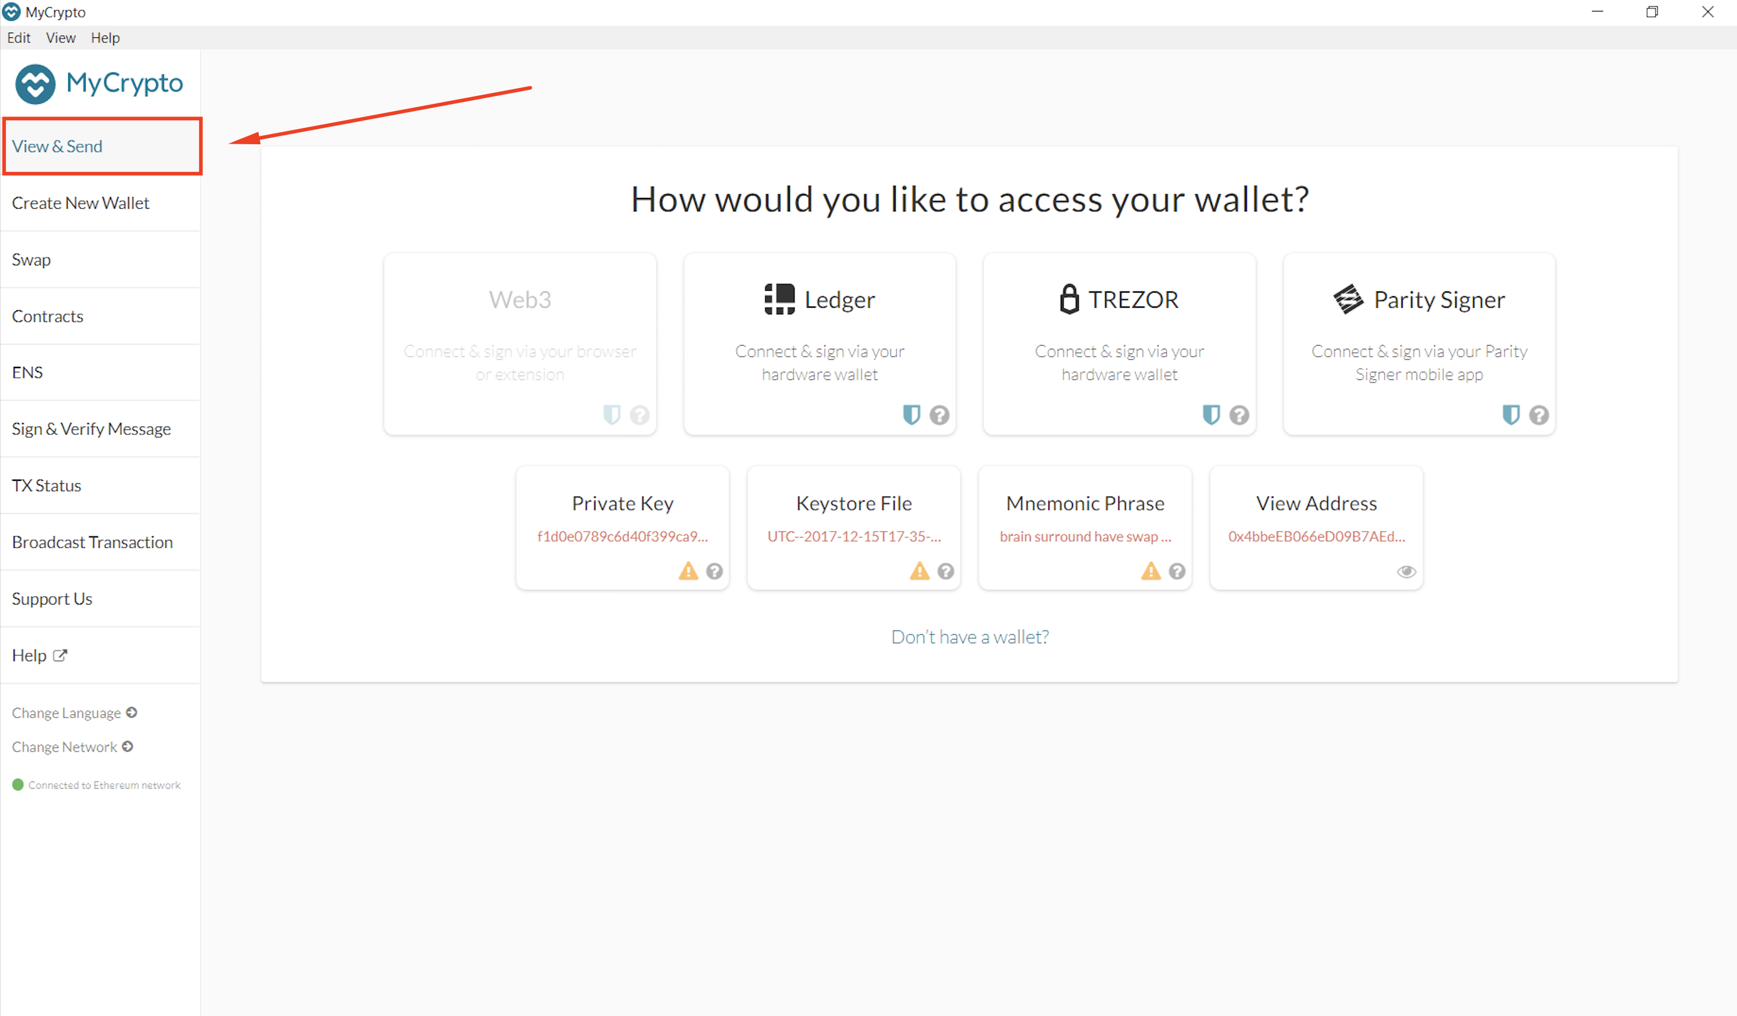
Task: Click the example text "brain surround have swap ..."
Action: pyautogui.click(x=1085, y=536)
